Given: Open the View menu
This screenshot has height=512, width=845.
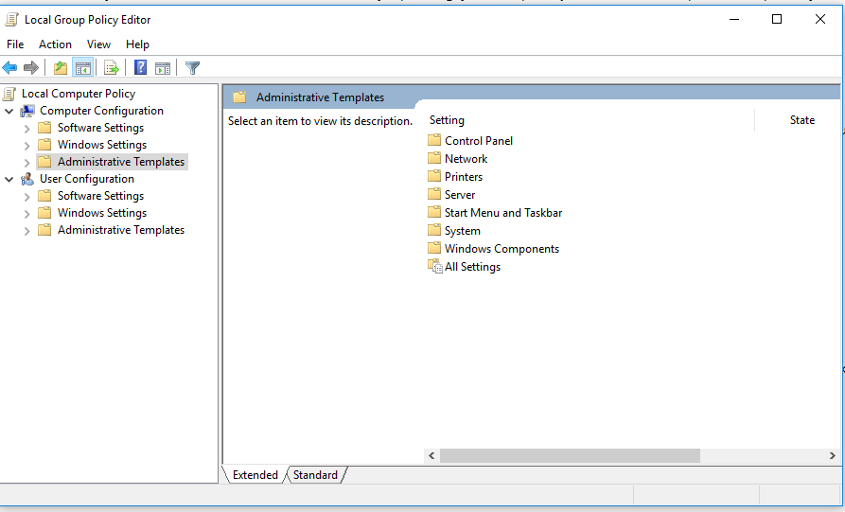Looking at the screenshot, I should point(98,44).
